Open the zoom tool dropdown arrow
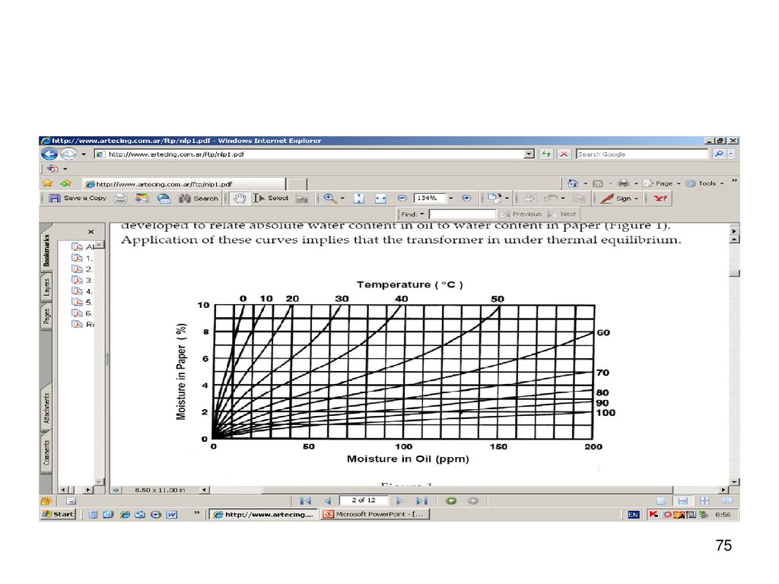The width and height of the screenshot is (779, 584). click(x=342, y=198)
